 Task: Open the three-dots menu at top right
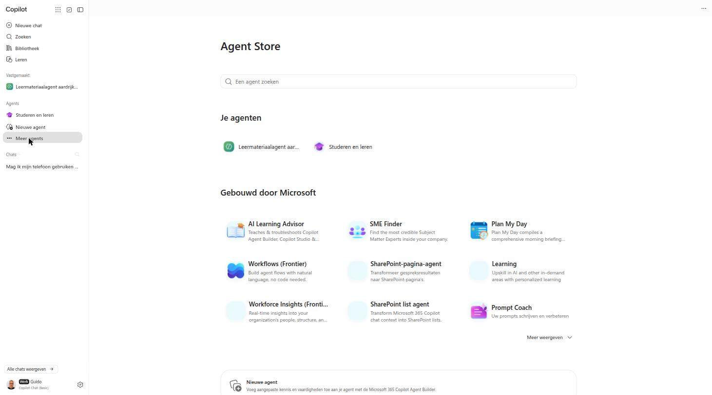[x=704, y=8]
